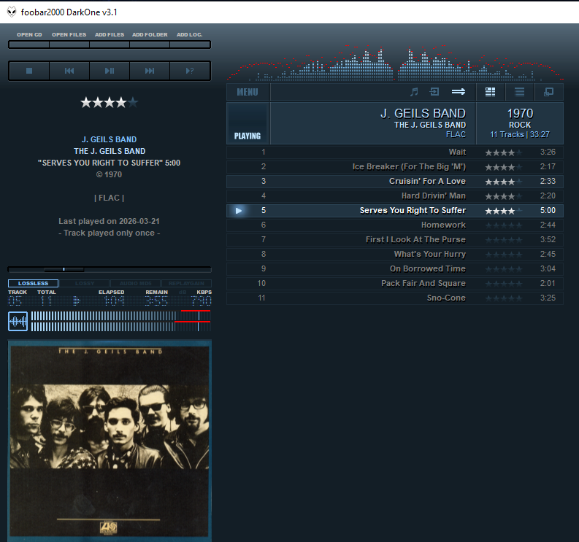This screenshot has height=542, width=579.
Task: Click the overlapping windows icon
Action: click(549, 92)
